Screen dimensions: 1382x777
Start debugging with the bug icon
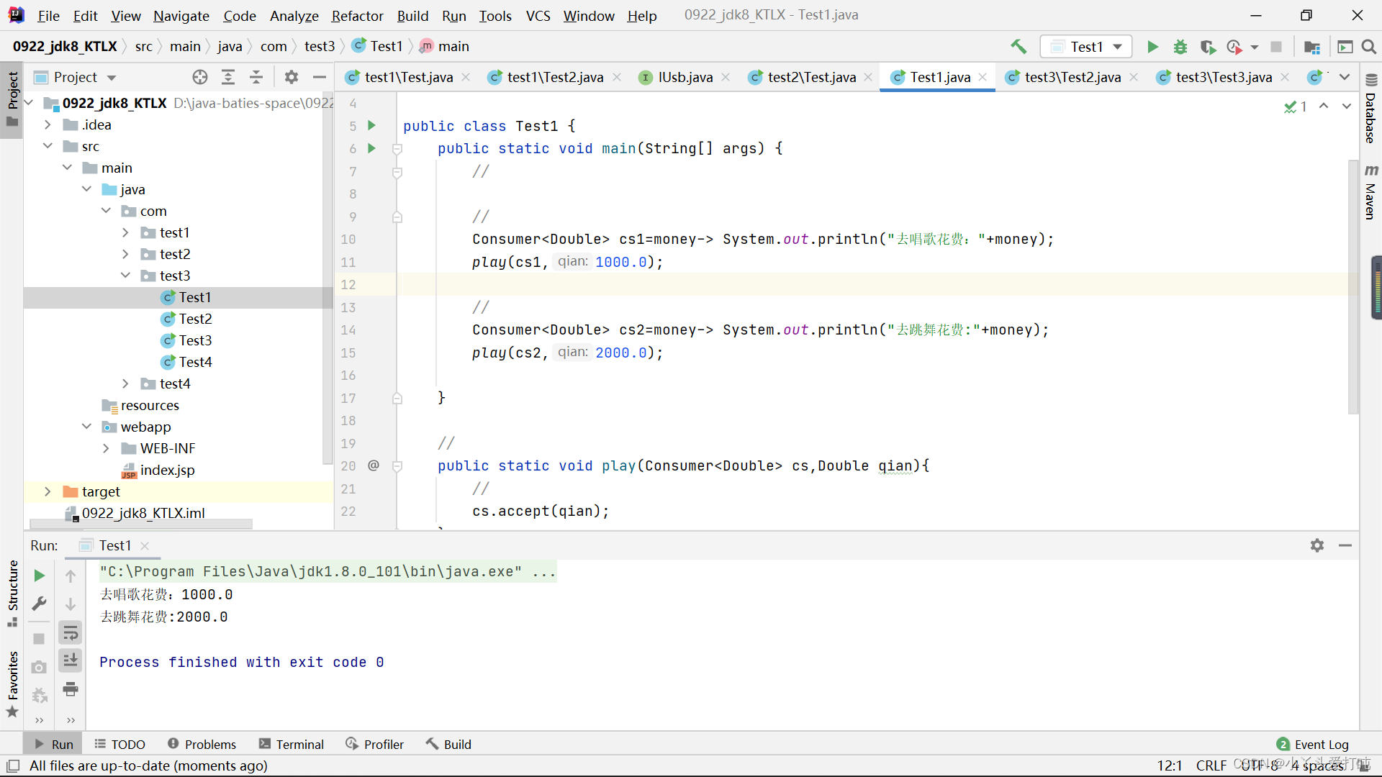(1180, 47)
